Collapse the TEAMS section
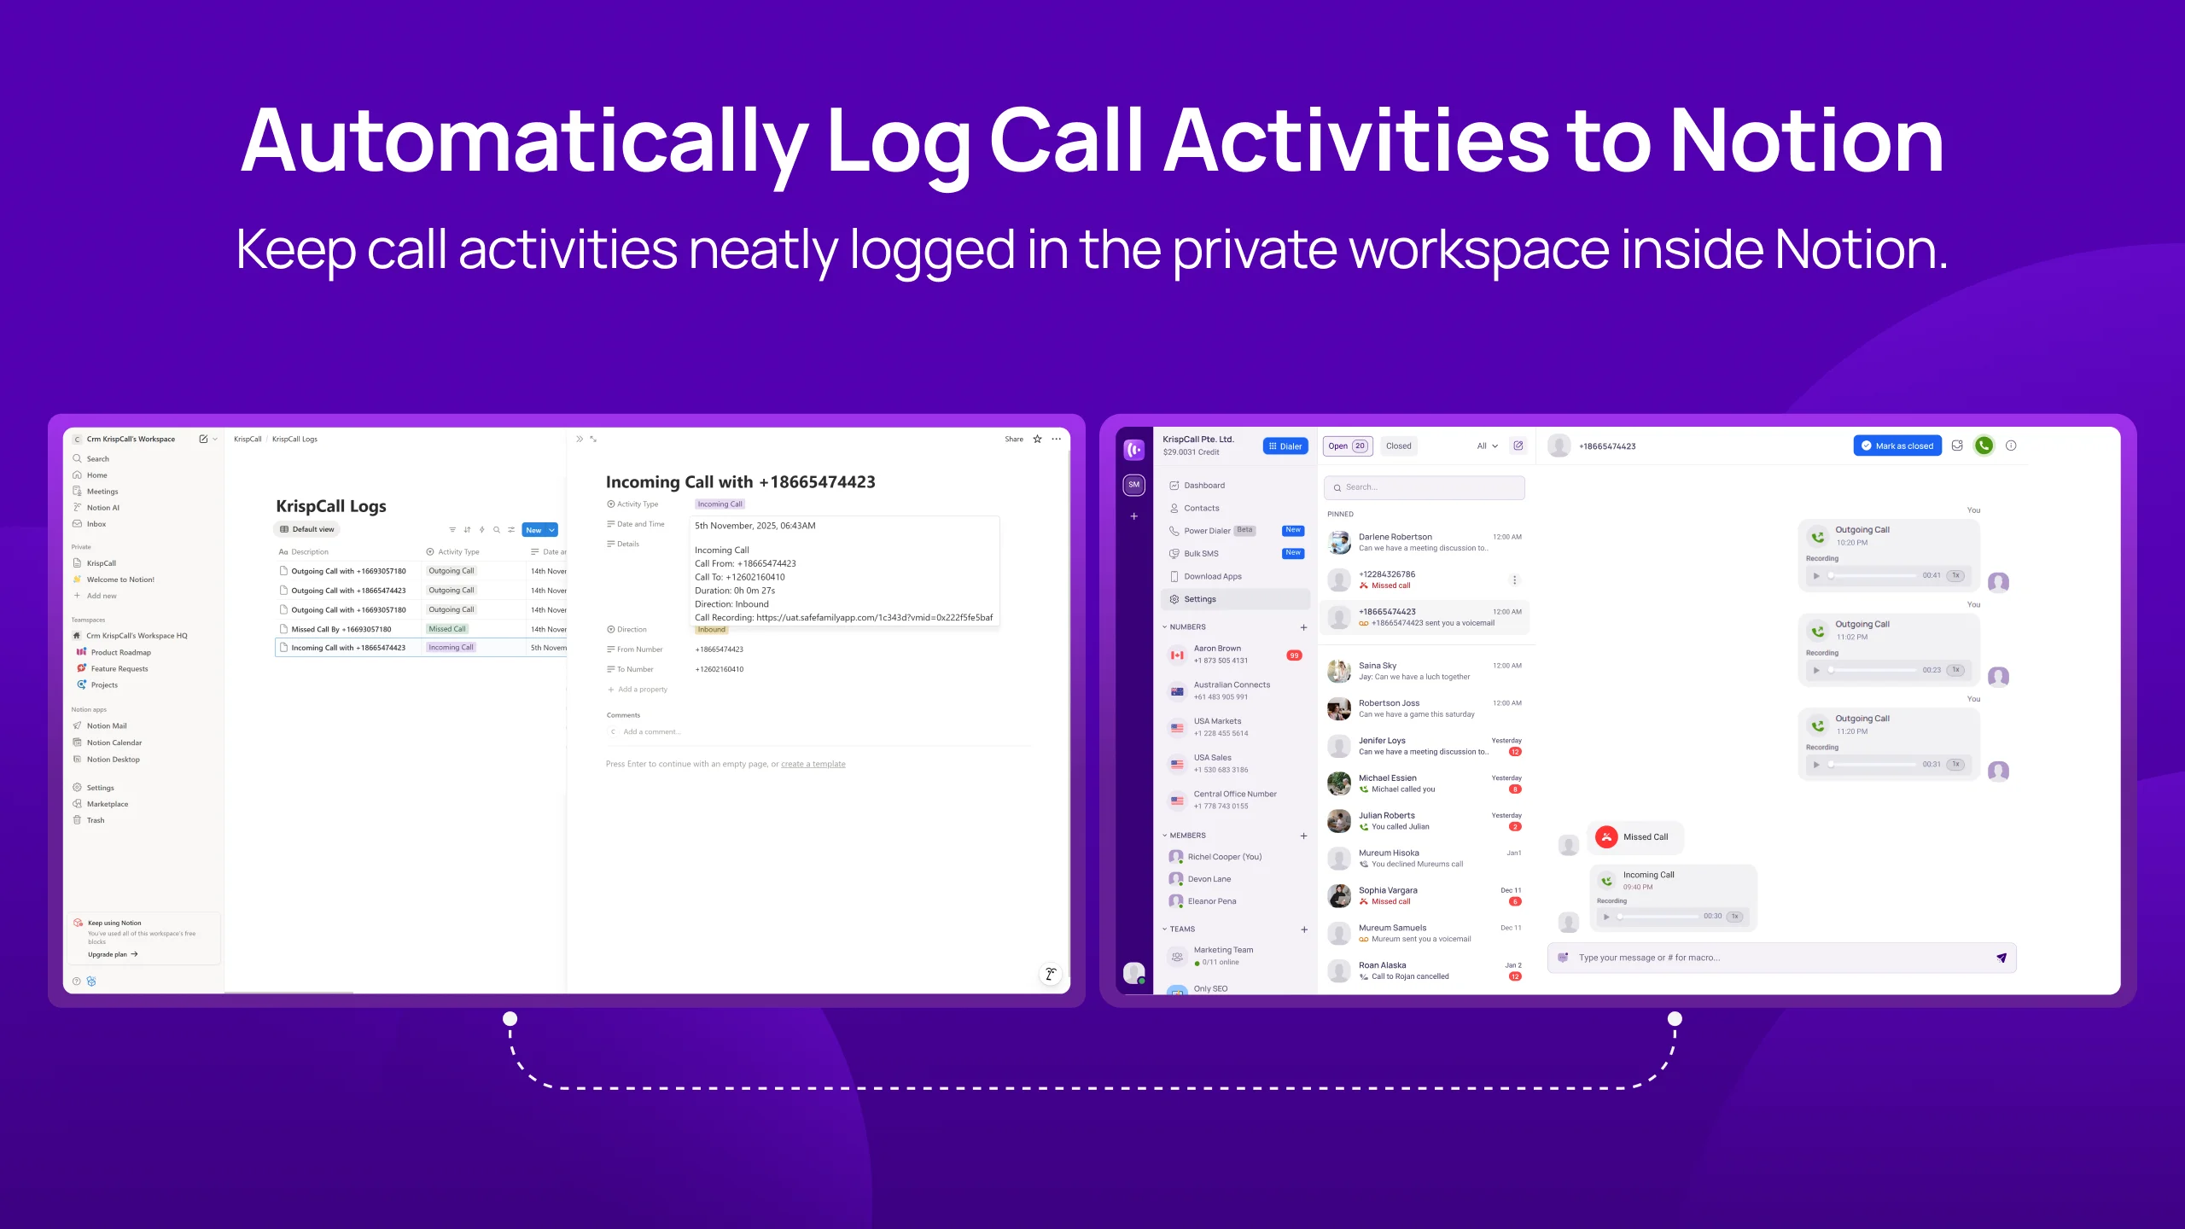Screen dimensions: 2185x1229 pyautogui.click(x=1165, y=929)
